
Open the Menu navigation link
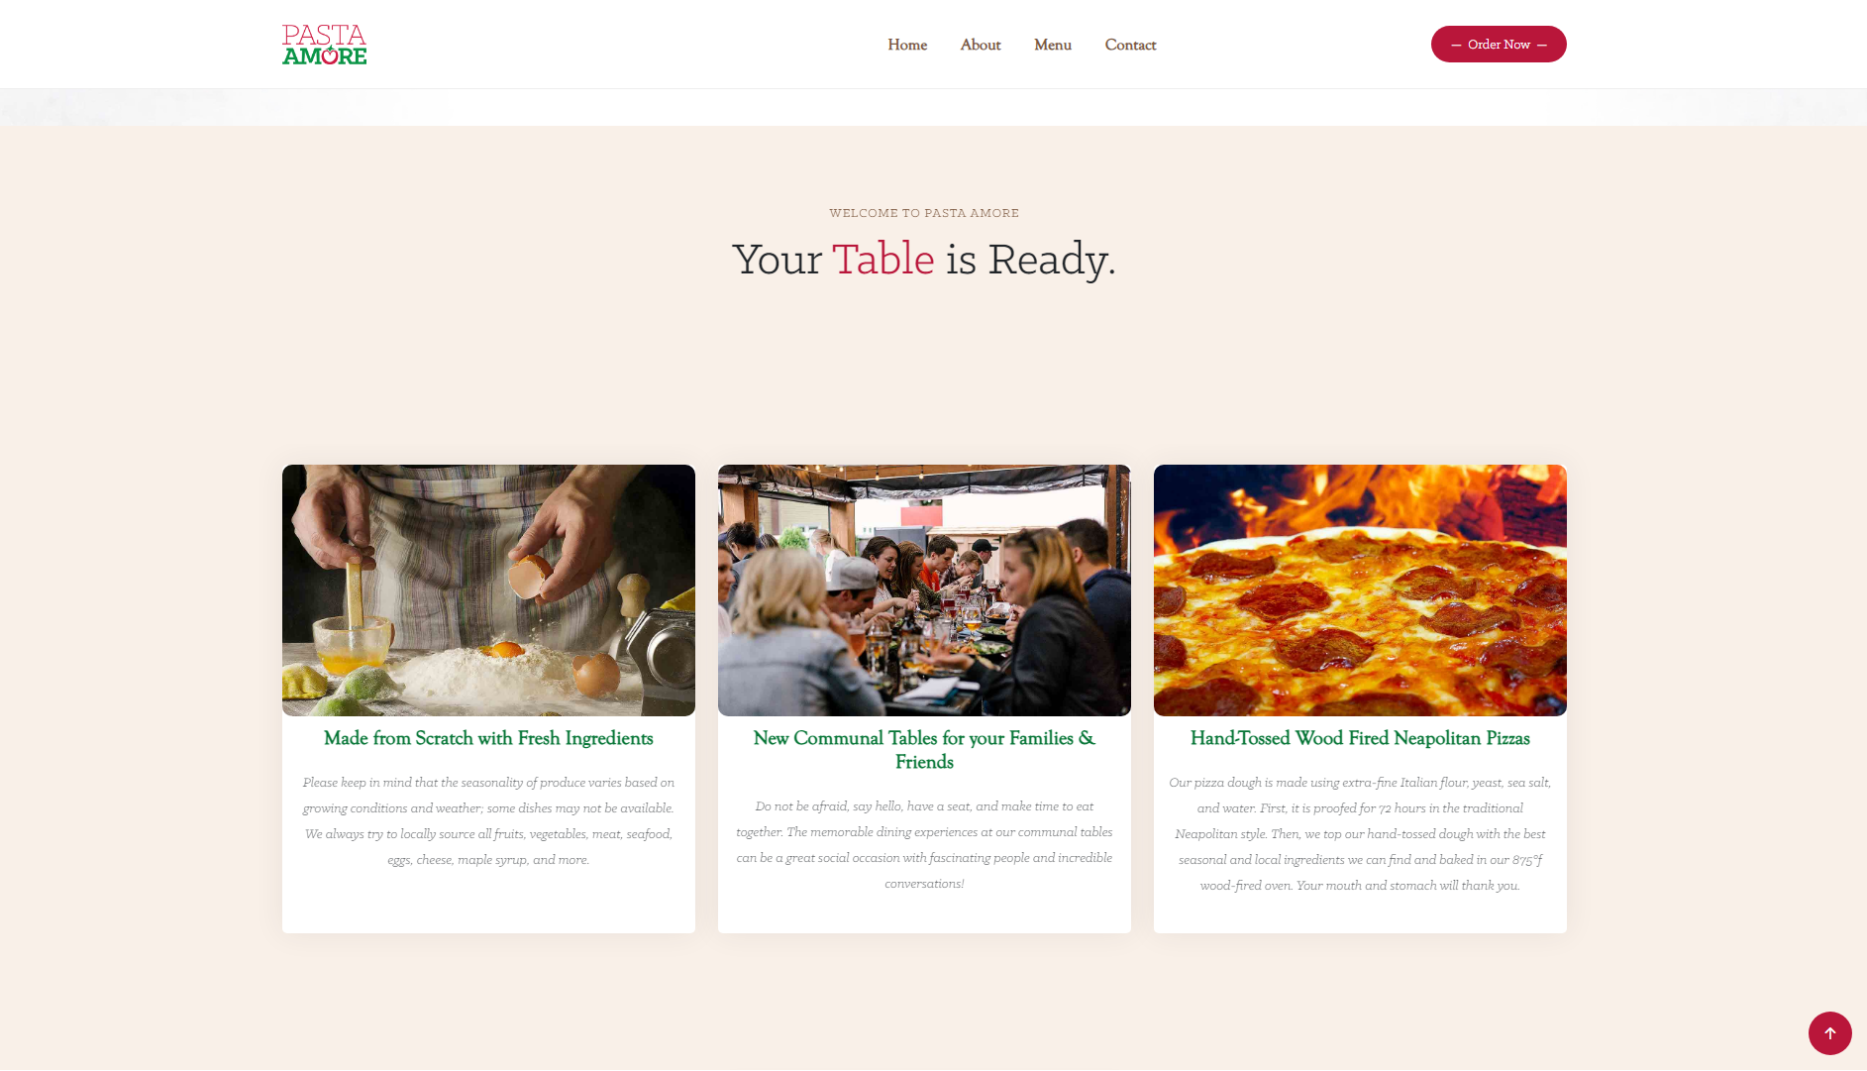pos(1053,45)
